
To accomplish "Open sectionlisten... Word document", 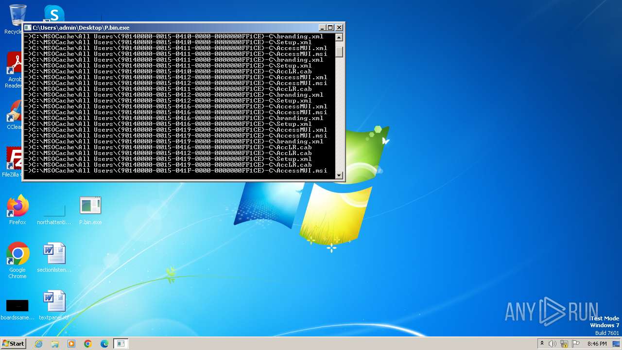I will (54, 257).
